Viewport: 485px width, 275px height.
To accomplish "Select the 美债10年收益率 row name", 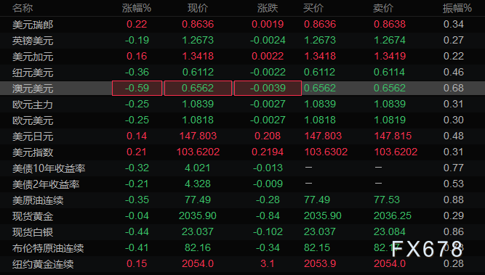I will pyautogui.click(x=49, y=168).
